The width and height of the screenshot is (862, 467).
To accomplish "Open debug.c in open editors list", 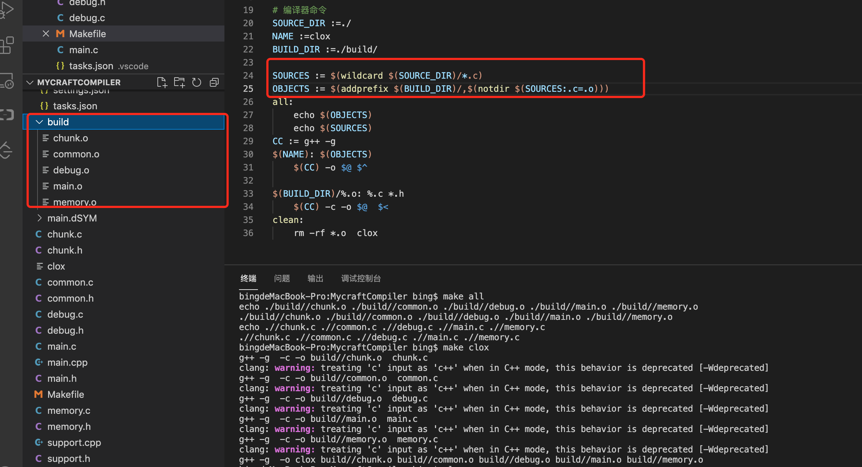I will [124, 18].
